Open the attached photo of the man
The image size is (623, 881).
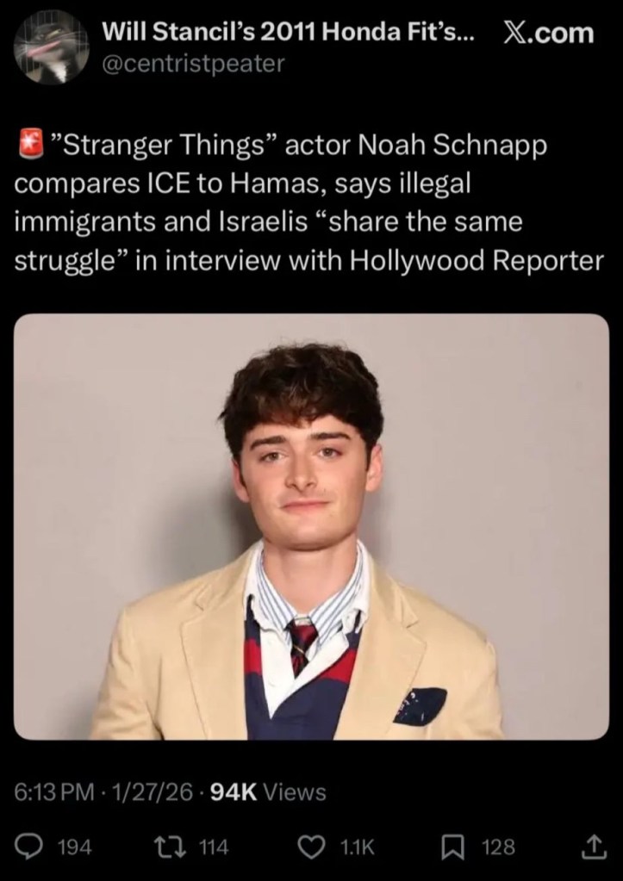coord(311,526)
